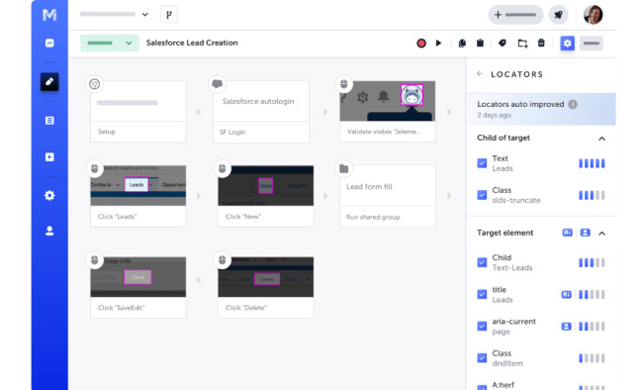Uncheck the Class dndItem checkbox
643x390 pixels.
point(483,358)
